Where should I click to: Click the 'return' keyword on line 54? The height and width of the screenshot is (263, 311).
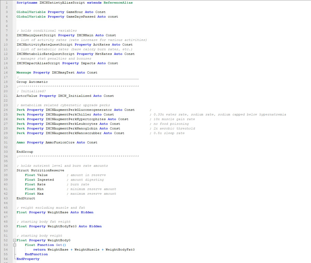tap(39, 250)
